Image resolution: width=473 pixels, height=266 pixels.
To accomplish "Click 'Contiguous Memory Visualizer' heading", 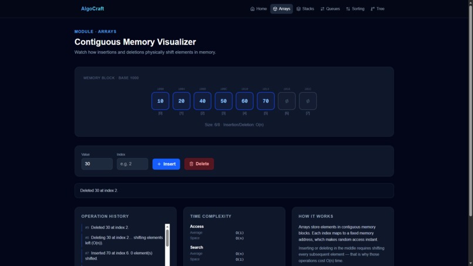I will [x=135, y=42].
